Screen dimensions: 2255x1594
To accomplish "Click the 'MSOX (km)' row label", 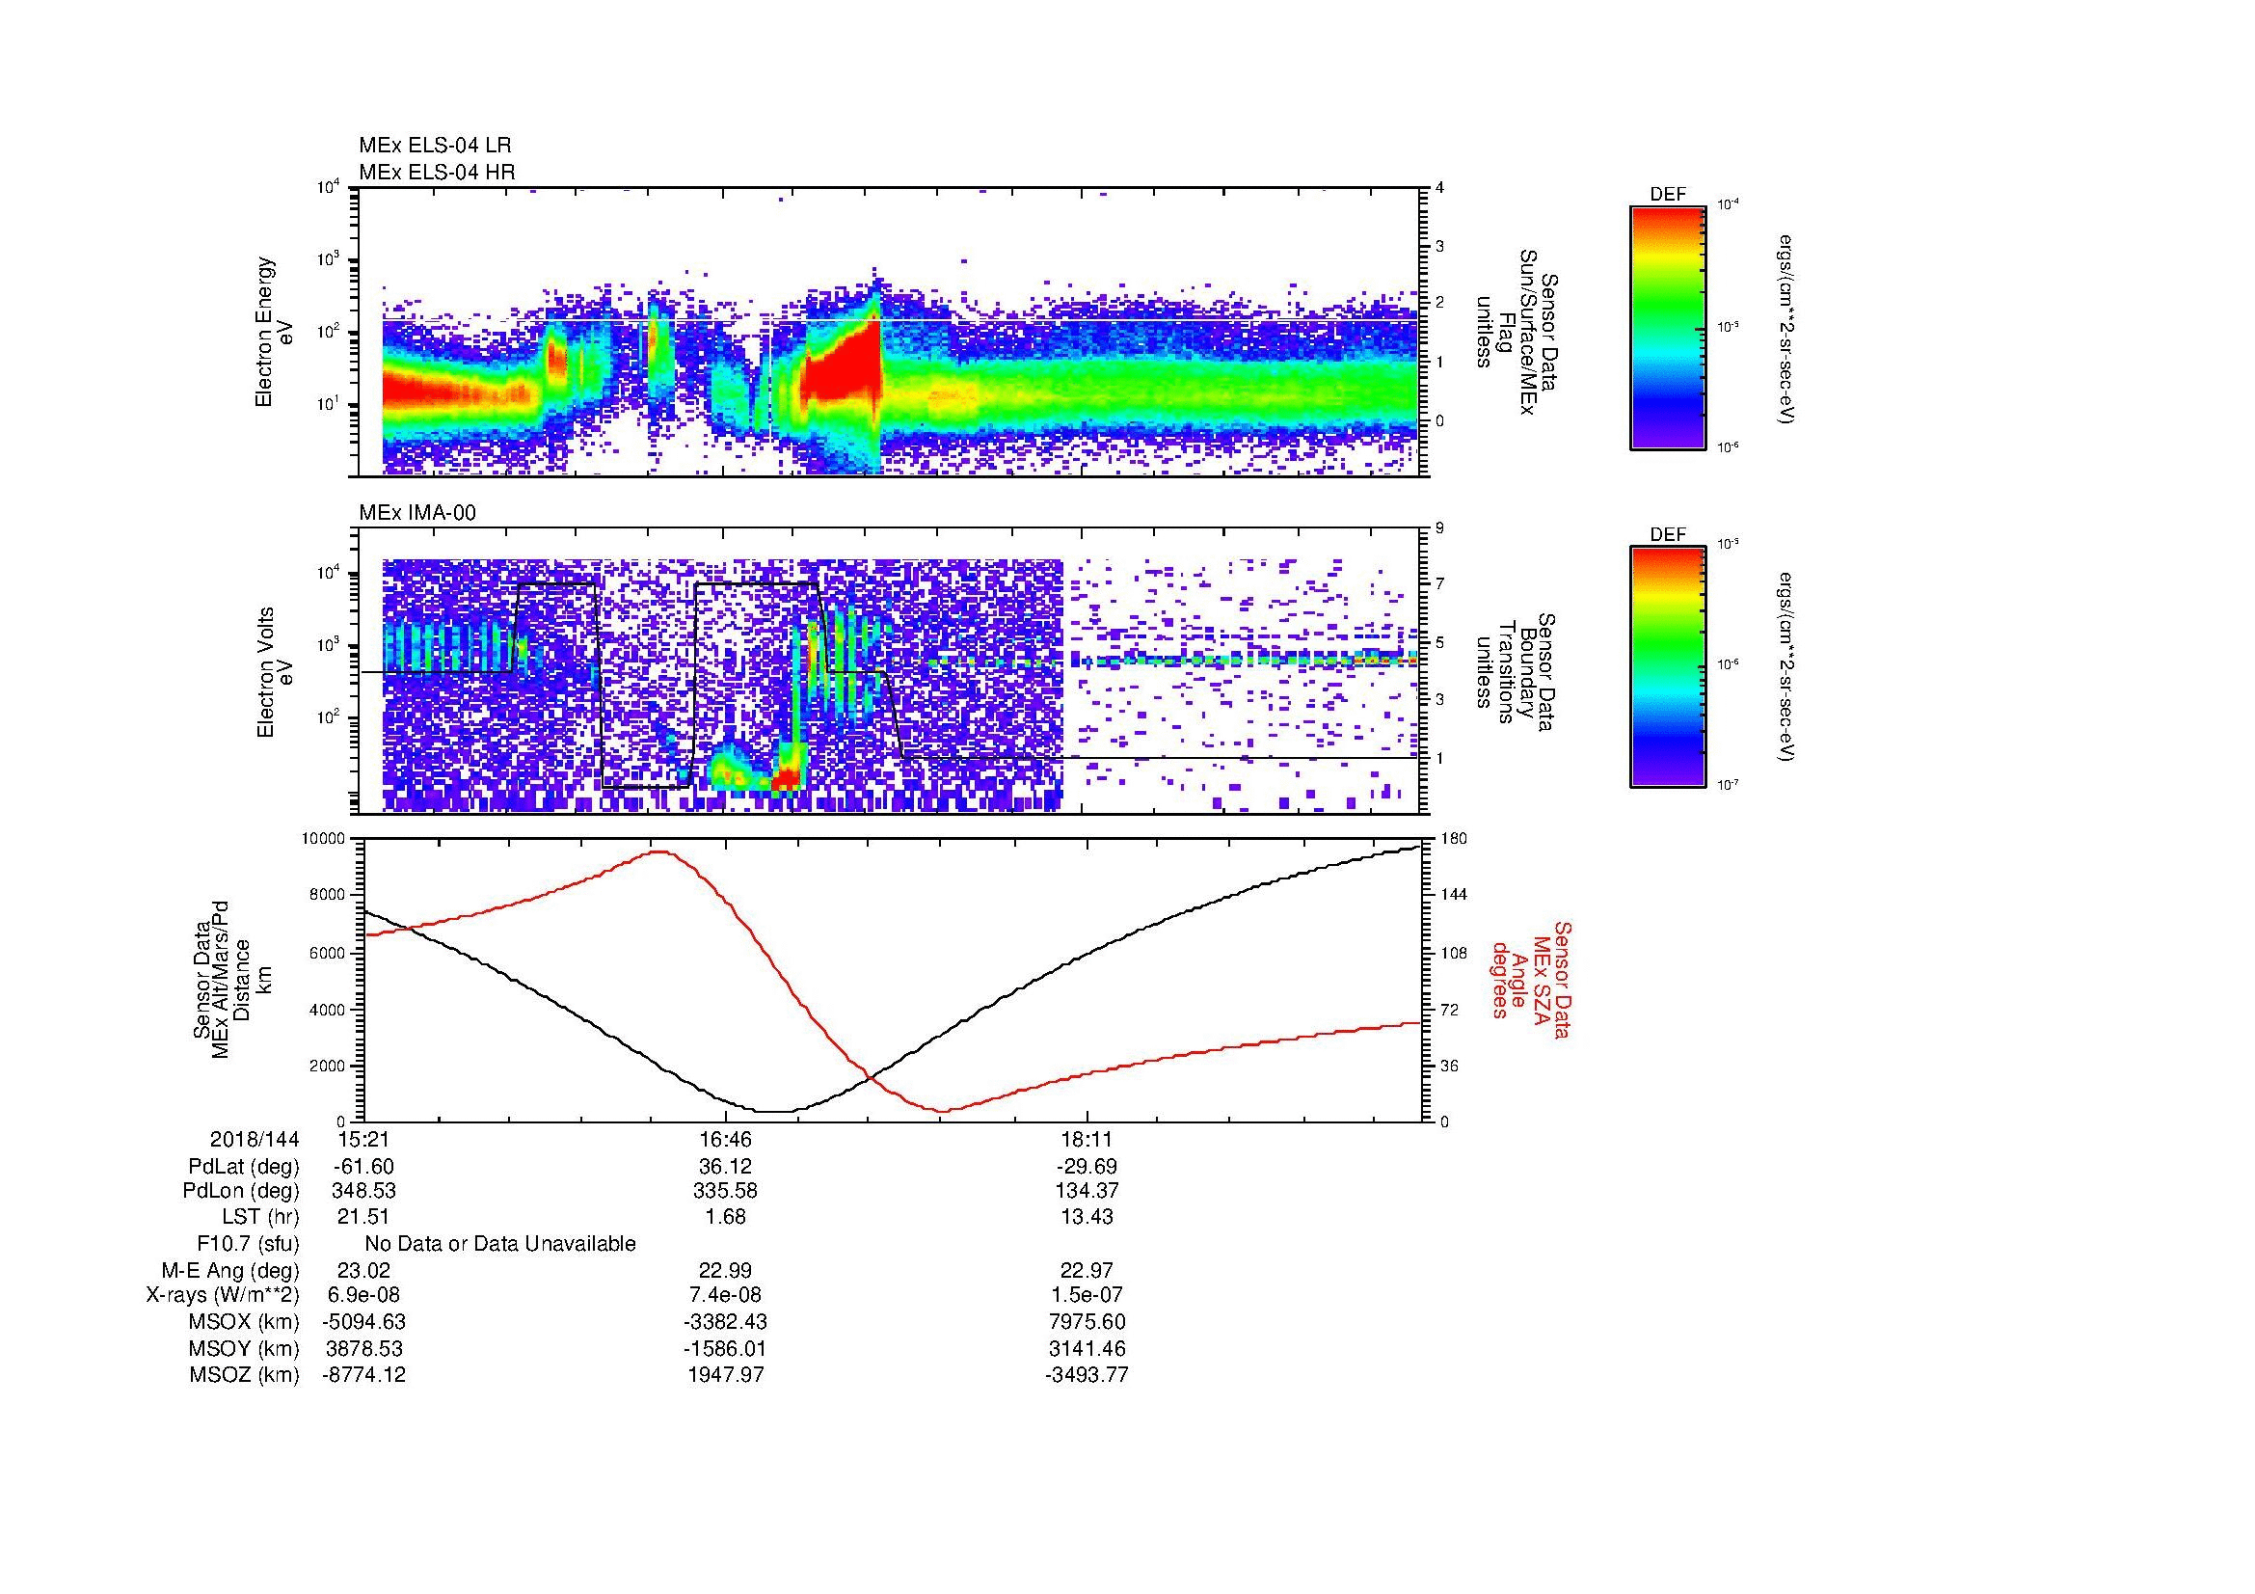I will [x=244, y=1322].
